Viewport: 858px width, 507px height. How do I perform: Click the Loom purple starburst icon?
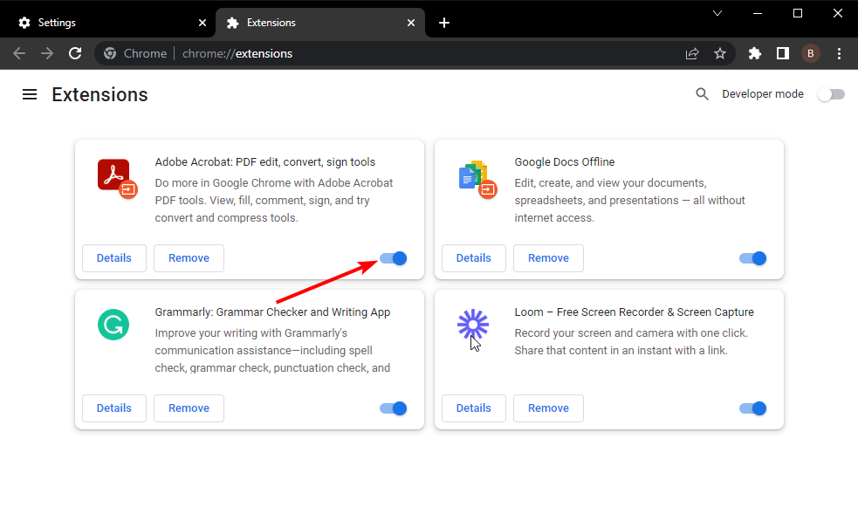(473, 325)
